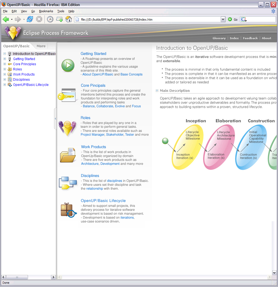Click in the address bar URL field
Viewport: 278px width, 287px height.
click(148, 19)
